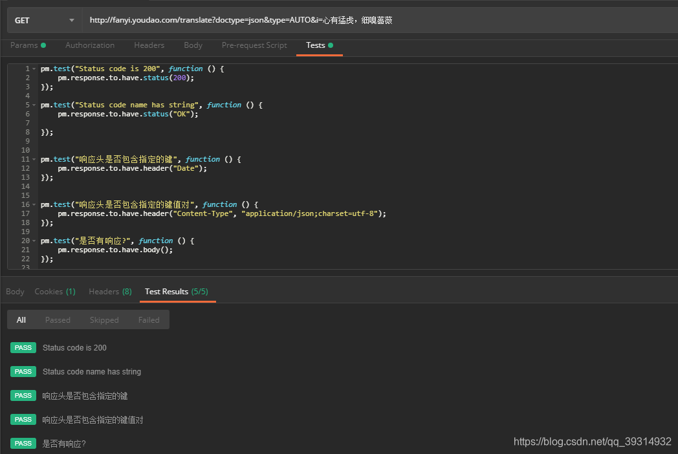Select the Test Results (5/5) tab
Image resolution: width=678 pixels, height=454 pixels.
(177, 292)
